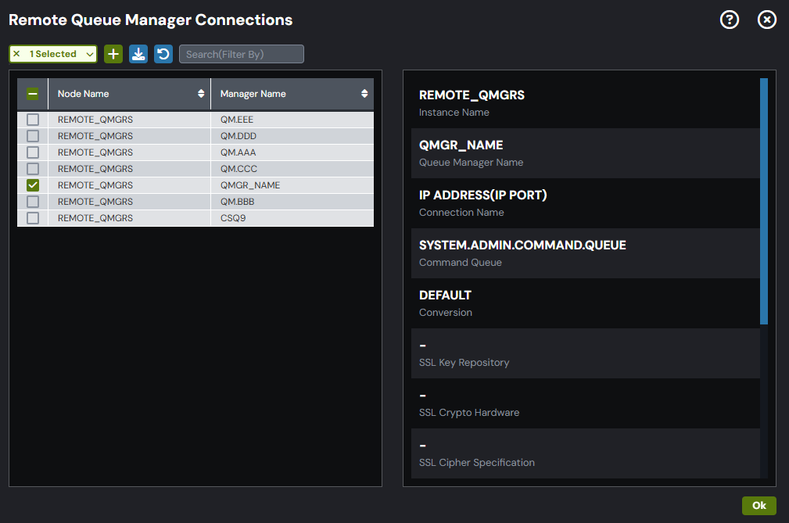Select the QM.AAA manager cell
Image resolution: width=789 pixels, height=523 pixels.
pos(292,152)
